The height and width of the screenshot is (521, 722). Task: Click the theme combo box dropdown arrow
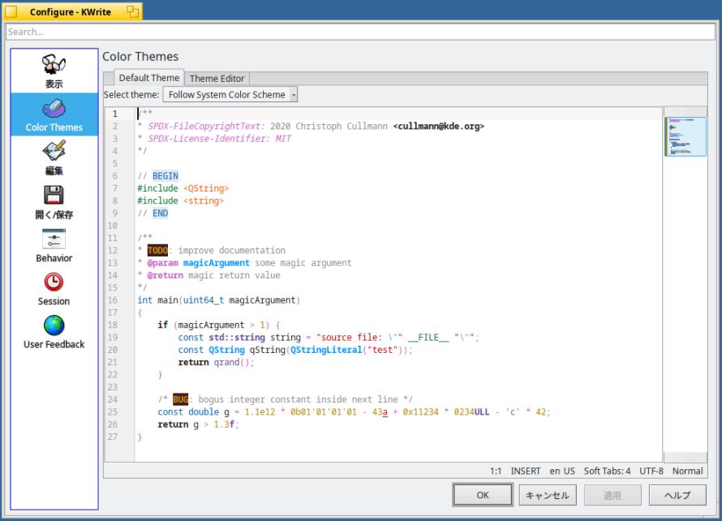(294, 94)
